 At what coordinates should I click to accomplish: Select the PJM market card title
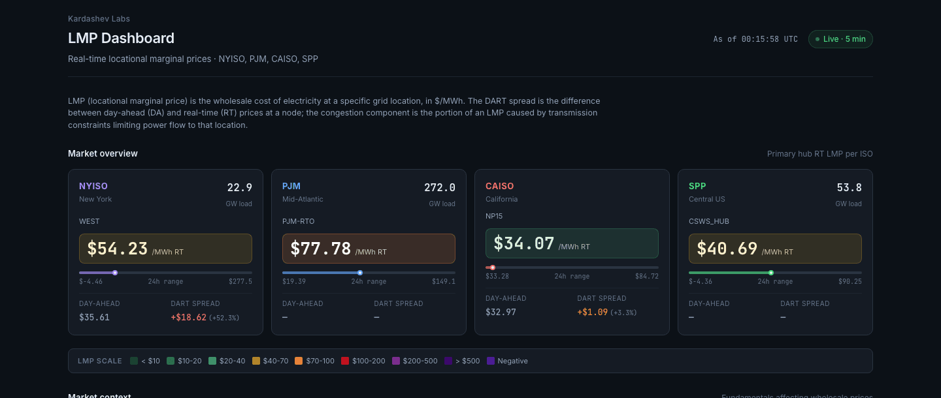click(x=291, y=186)
